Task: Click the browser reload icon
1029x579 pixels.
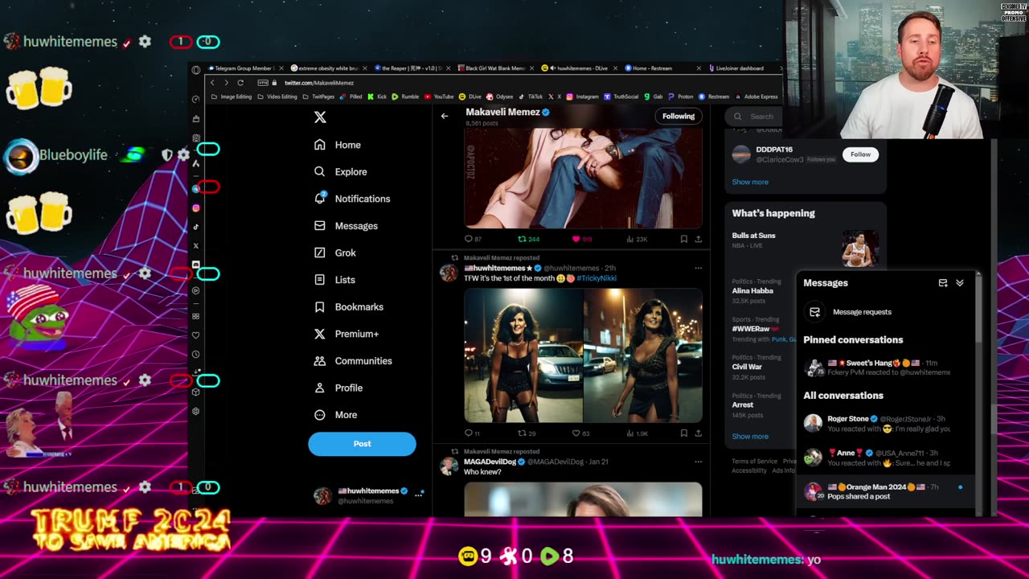Action: point(240,83)
